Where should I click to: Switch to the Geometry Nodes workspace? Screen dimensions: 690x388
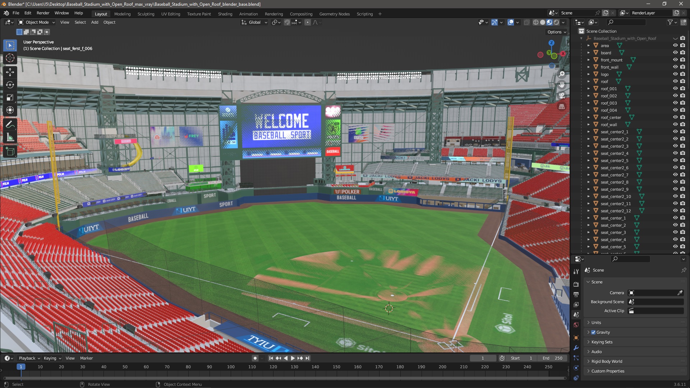click(x=334, y=14)
